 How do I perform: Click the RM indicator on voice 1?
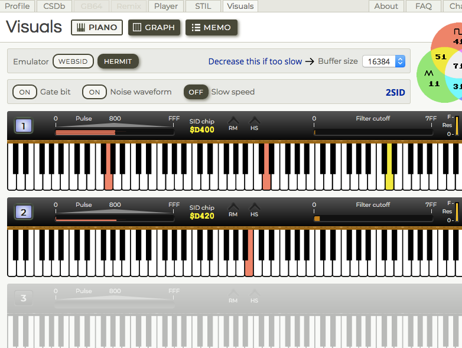point(233,124)
